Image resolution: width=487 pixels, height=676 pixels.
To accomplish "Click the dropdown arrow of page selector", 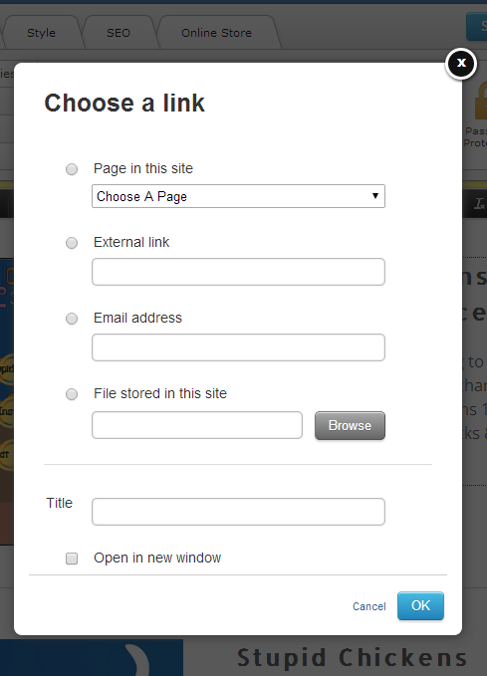I will pos(375,196).
